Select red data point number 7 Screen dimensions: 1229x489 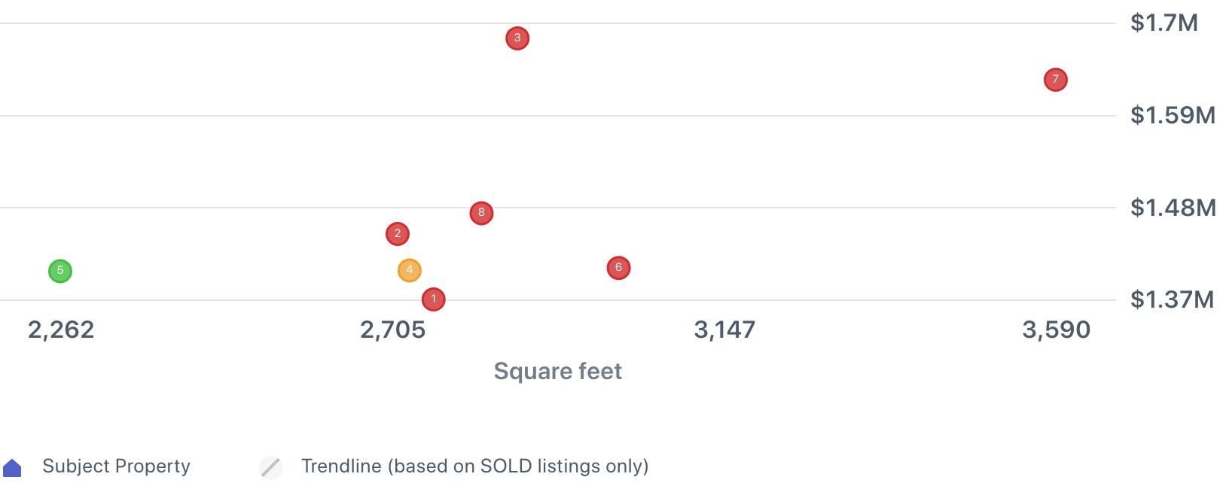coord(1055,80)
